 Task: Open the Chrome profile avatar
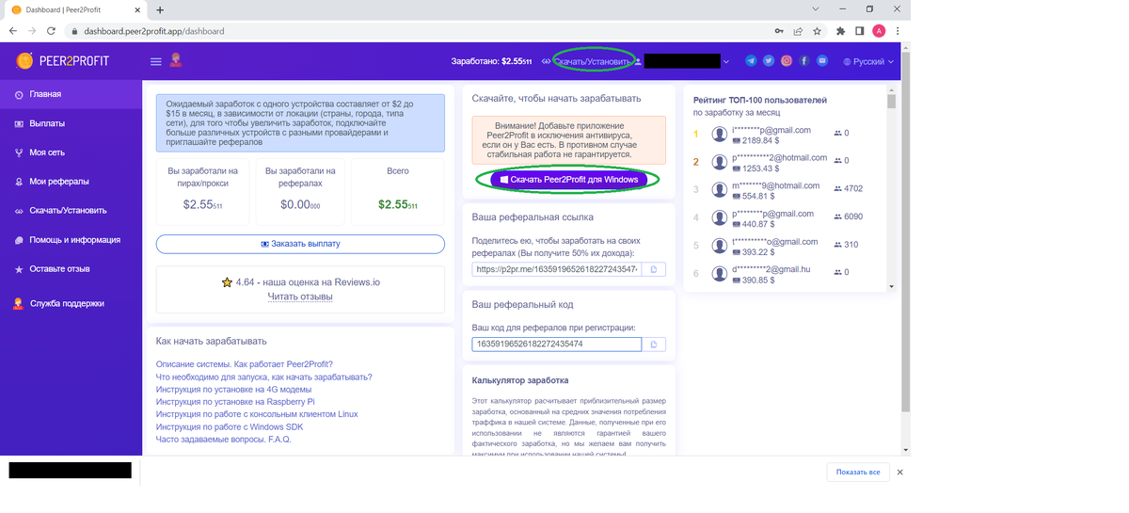coord(880,30)
